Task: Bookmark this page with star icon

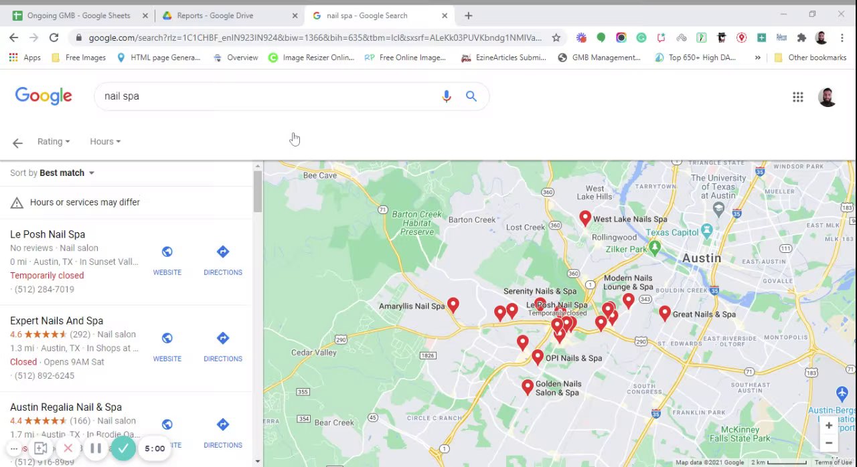Action: click(556, 37)
